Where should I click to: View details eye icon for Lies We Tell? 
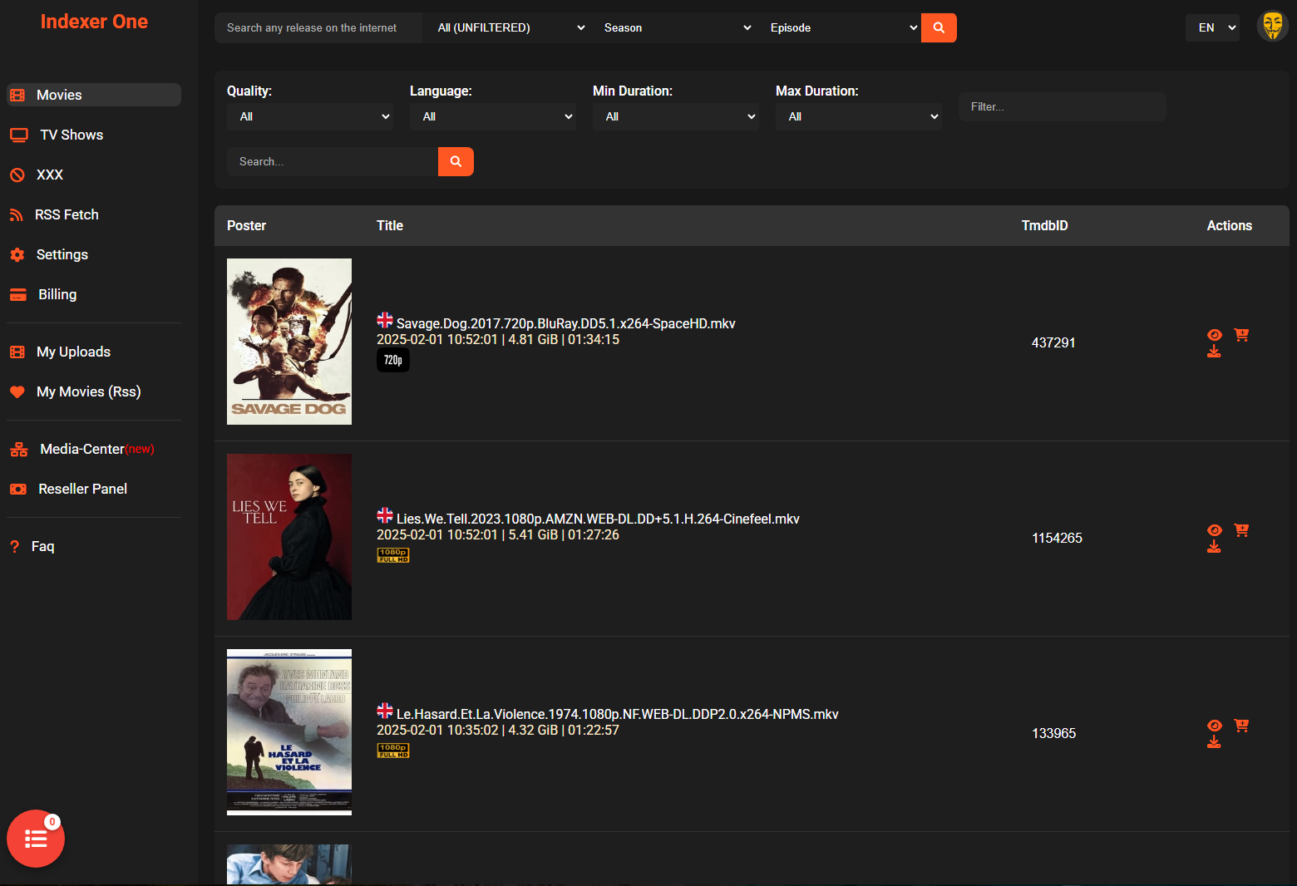(x=1215, y=530)
